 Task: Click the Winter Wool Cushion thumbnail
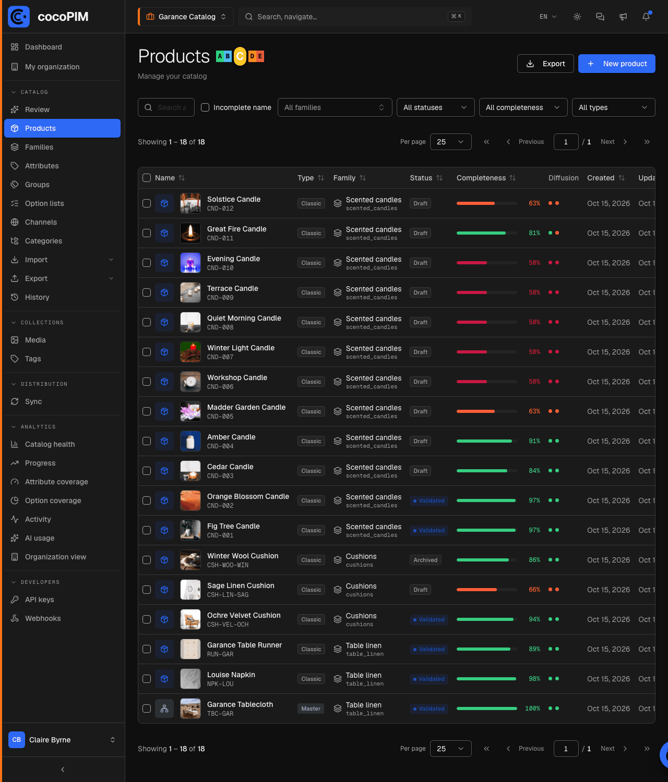tap(190, 560)
